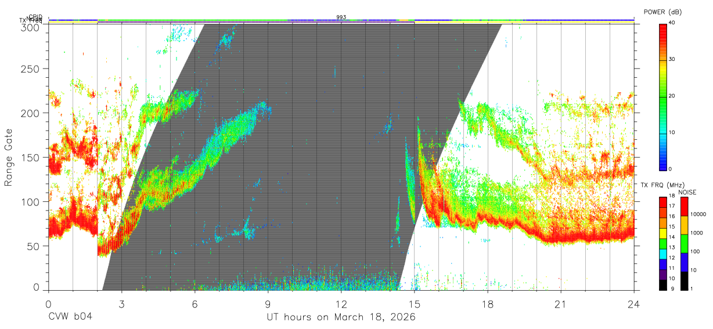Select the 'NOISE' legend title
Viewport: 713px width, 329px height.
687,192
